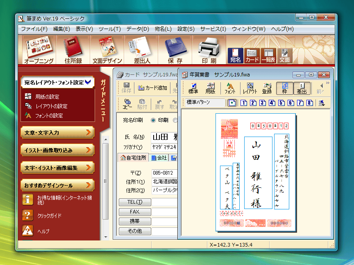Switch to the 宛名 view button
Viewport: 354px width, 265px height.
click(x=235, y=56)
